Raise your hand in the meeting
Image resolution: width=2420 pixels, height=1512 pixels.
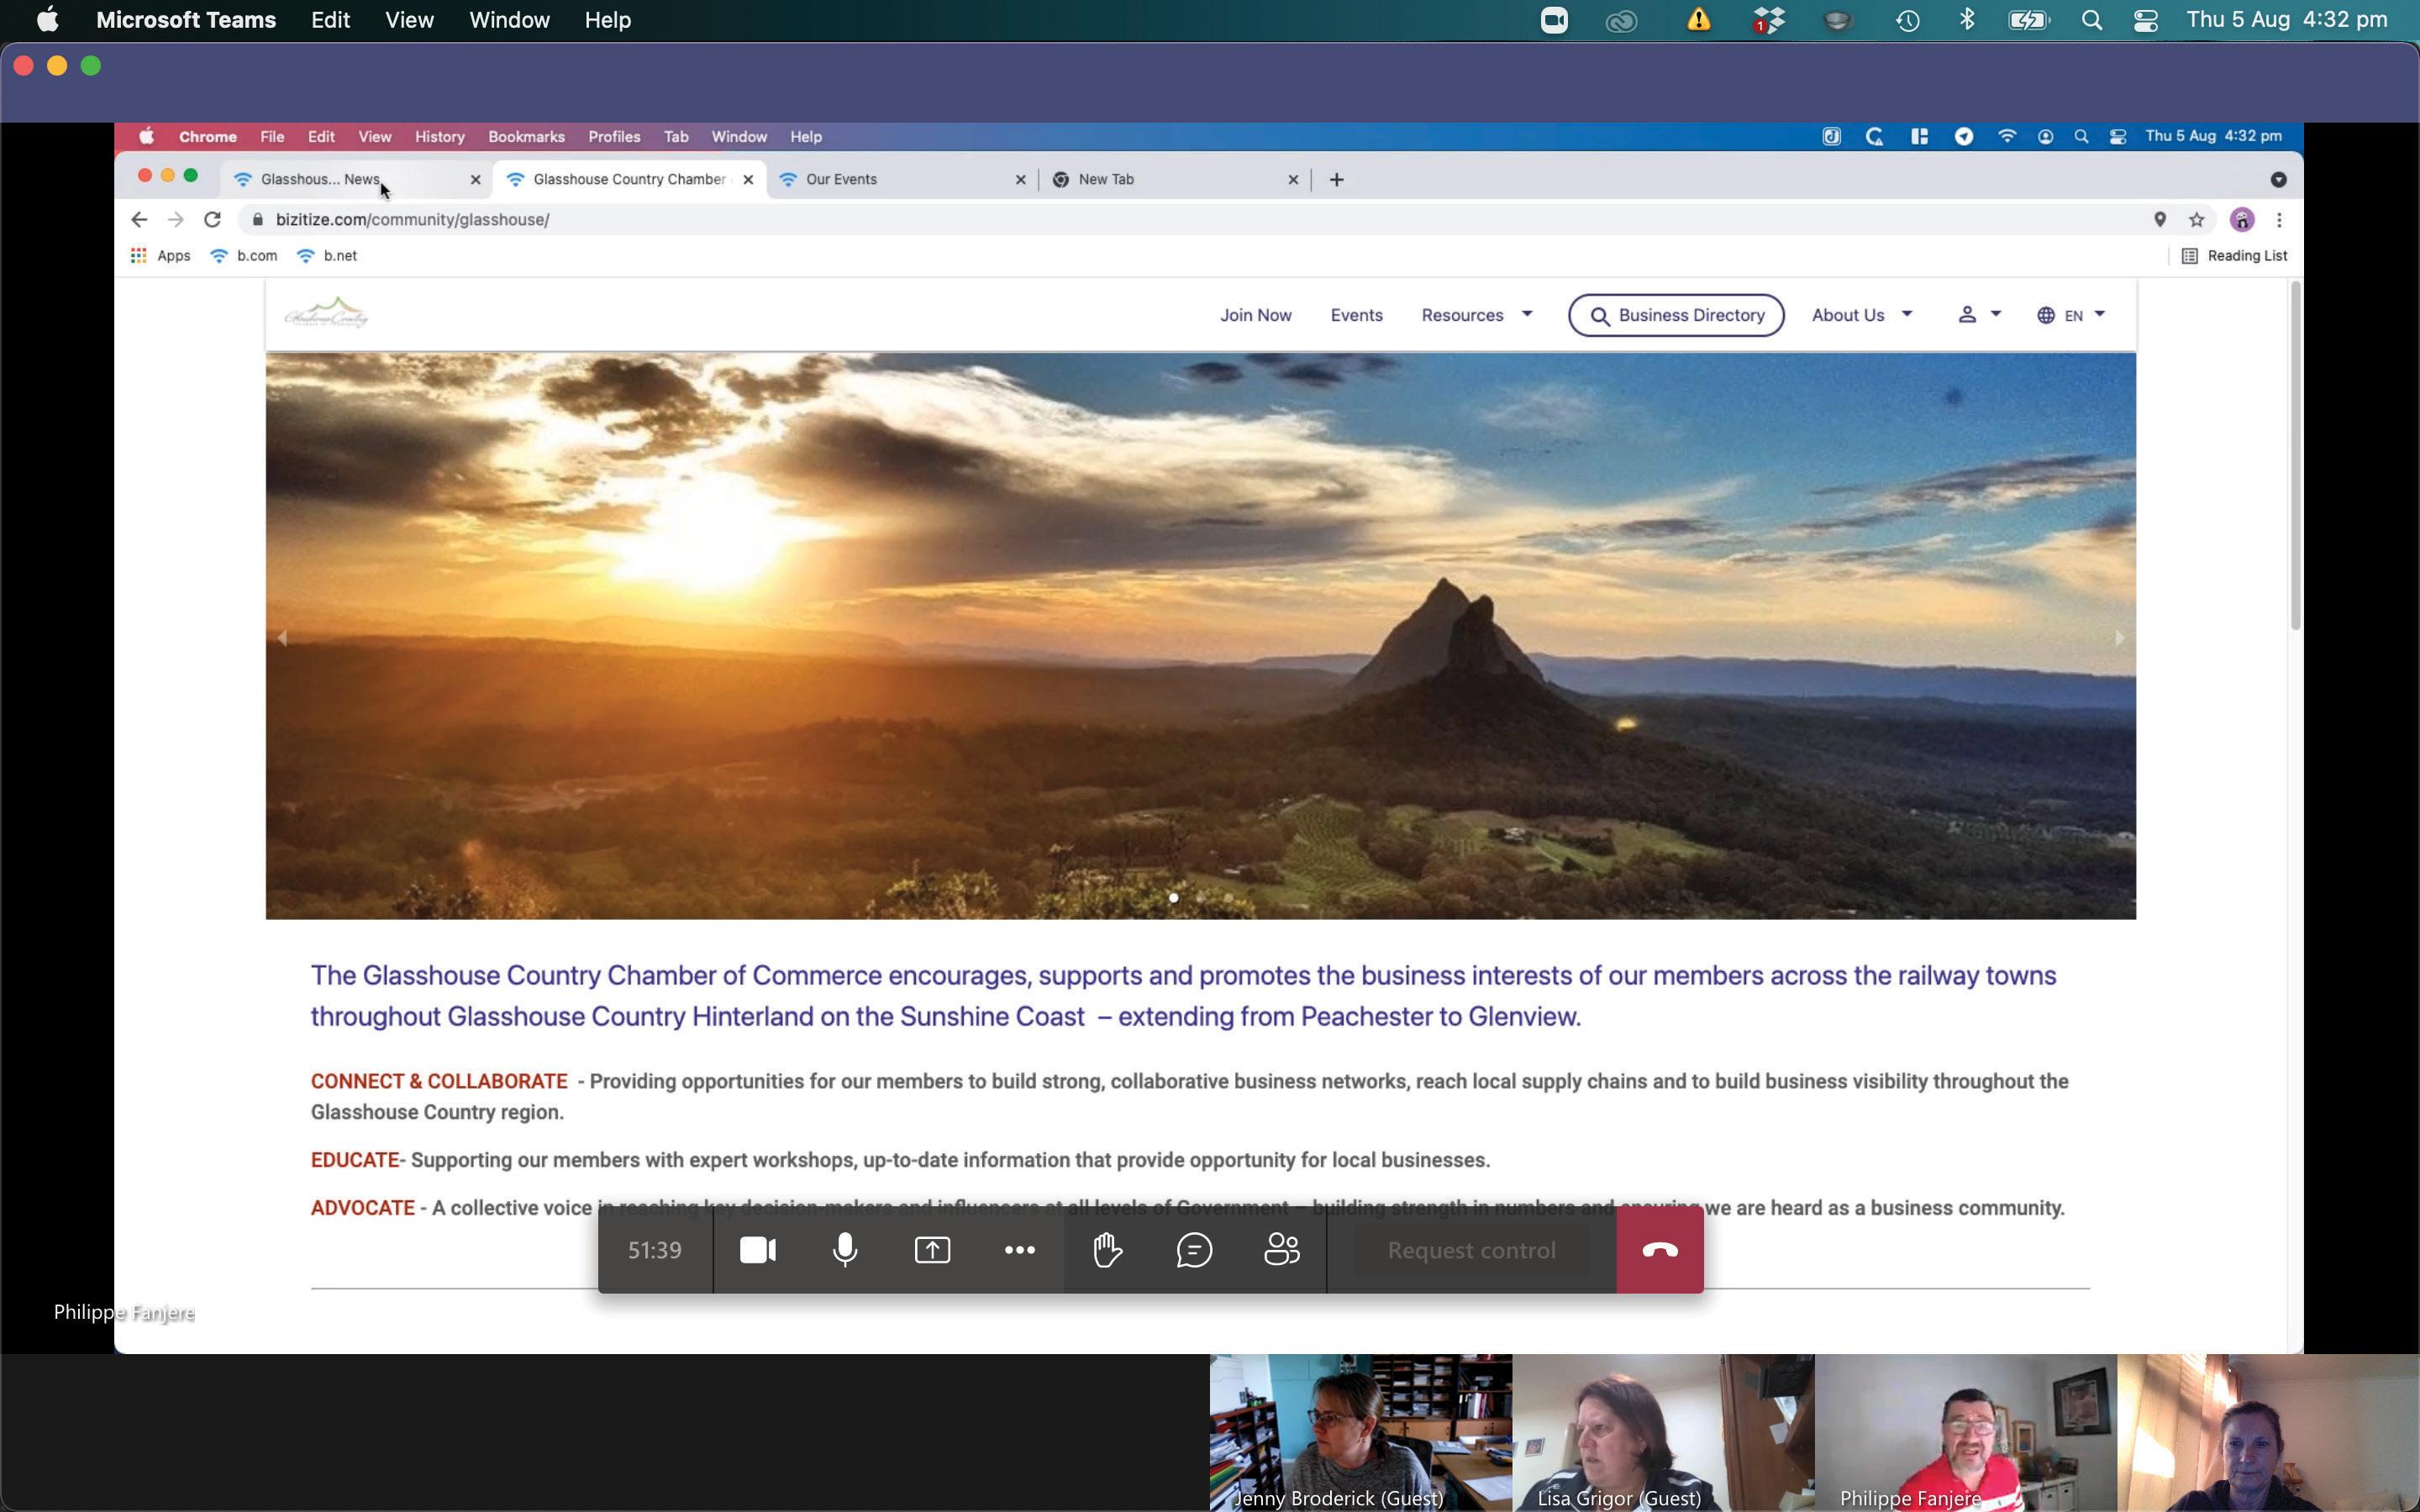pyautogui.click(x=1107, y=1250)
